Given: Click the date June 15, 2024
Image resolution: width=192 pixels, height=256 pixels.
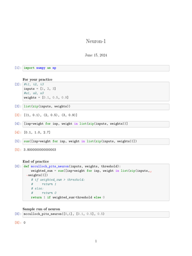Looking at the screenshot, I should tap(96, 55).
